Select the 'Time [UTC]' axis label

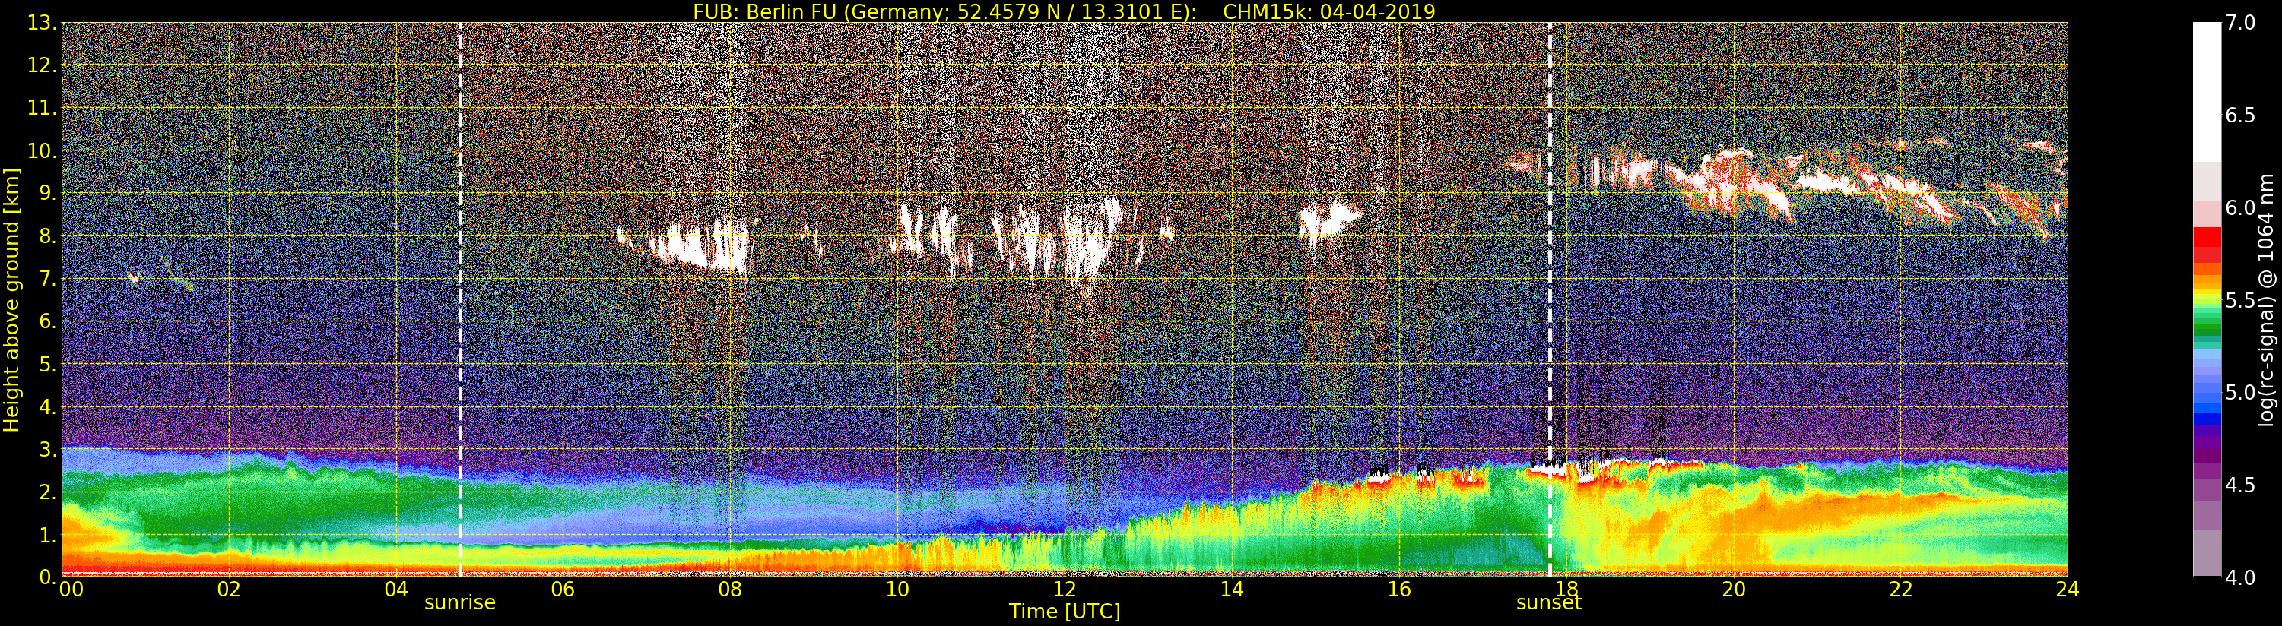(1064, 612)
